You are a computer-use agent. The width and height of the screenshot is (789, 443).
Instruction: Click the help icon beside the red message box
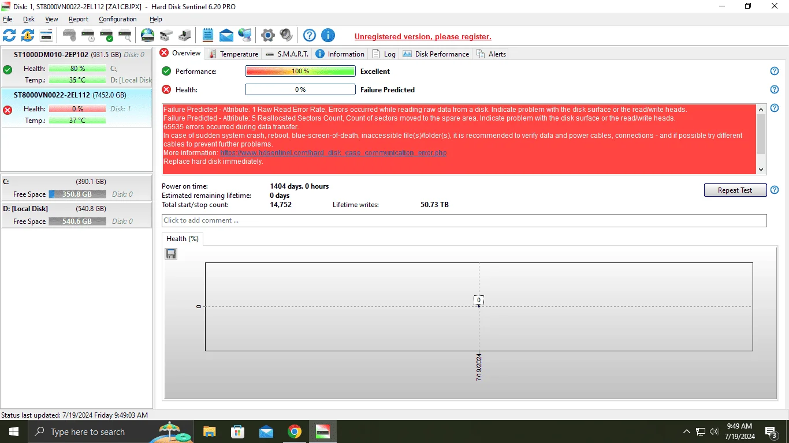[x=775, y=108]
